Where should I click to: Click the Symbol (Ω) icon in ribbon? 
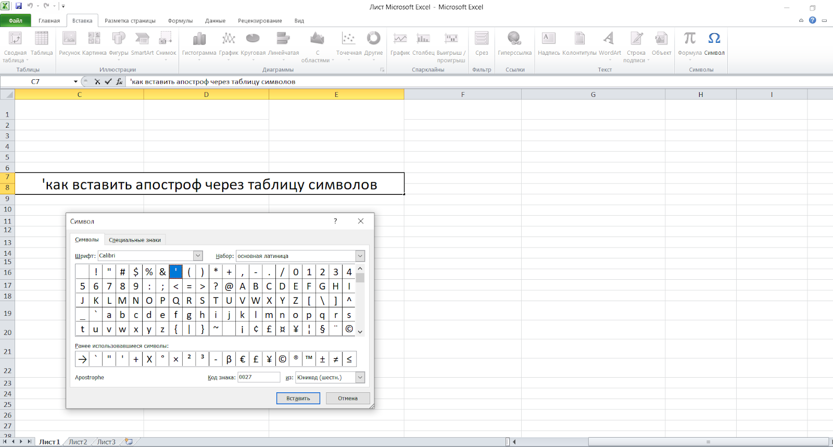(714, 39)
